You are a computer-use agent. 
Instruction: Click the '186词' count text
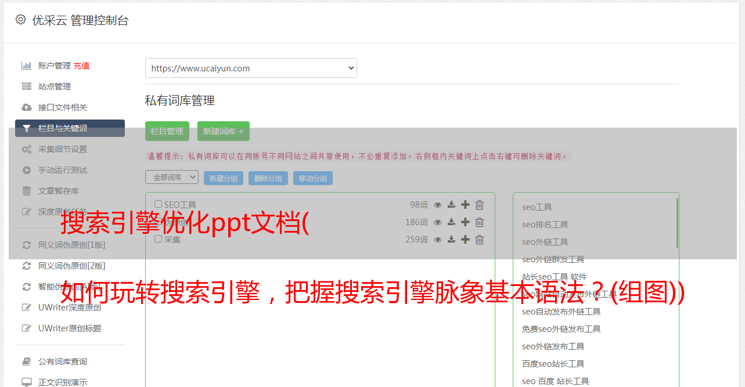click(417, 222)
